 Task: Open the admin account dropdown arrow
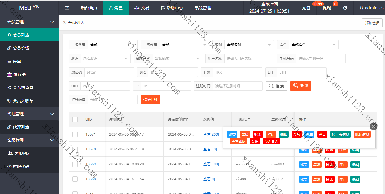pos(381,8)
